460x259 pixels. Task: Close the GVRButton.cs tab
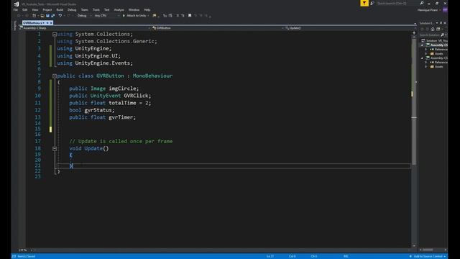(x=51, y=22)
